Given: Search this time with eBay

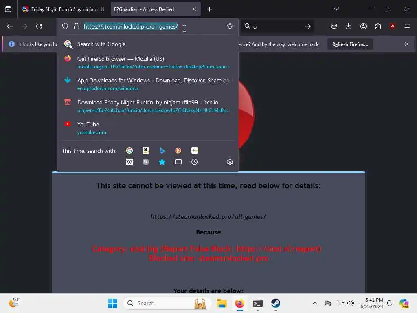Looking at the screenshot, I should (194, 150).
